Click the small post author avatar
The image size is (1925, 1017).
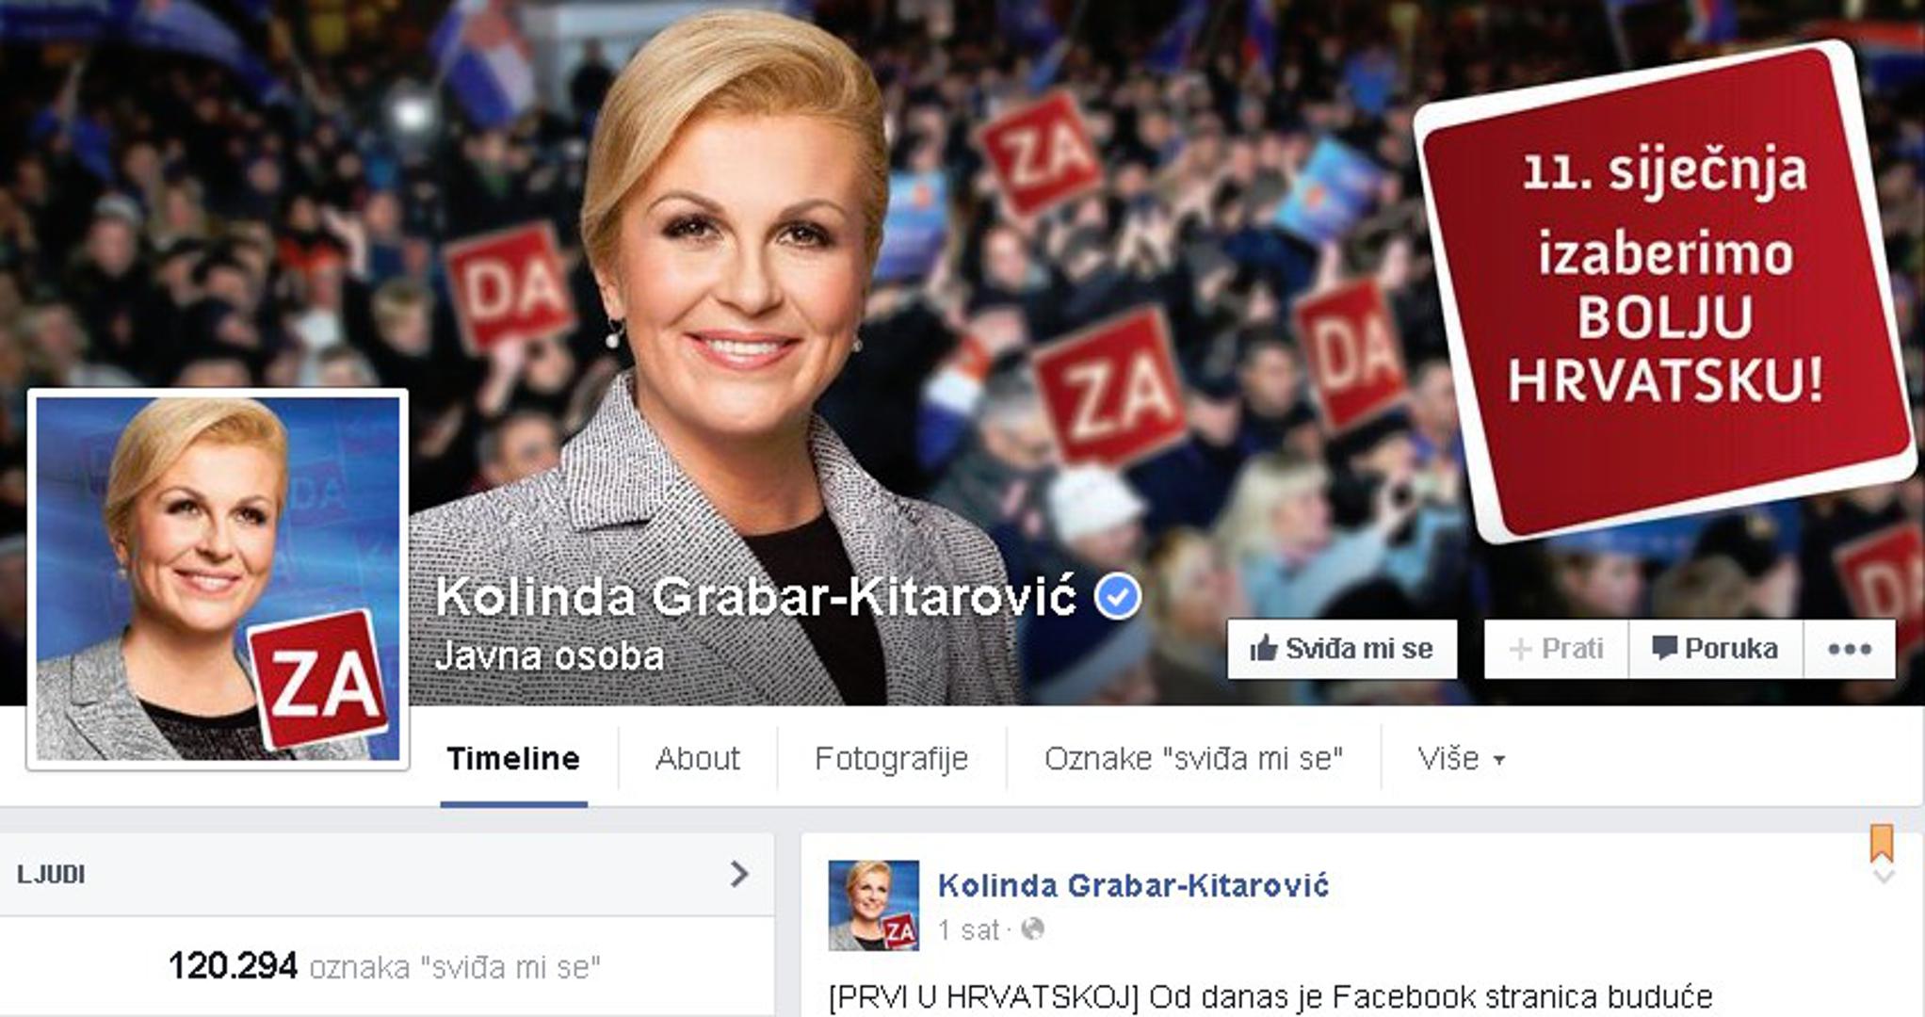873,905
